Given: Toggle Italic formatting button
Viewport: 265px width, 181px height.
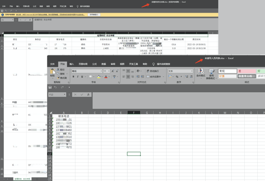Looking at the screenshot, I should coord(78,77).
